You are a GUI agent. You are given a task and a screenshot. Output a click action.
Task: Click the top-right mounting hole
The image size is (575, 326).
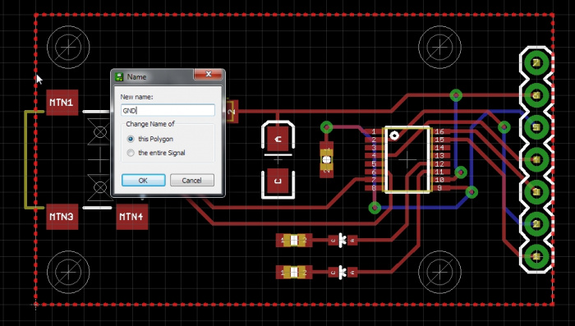[x=439, y=48]
